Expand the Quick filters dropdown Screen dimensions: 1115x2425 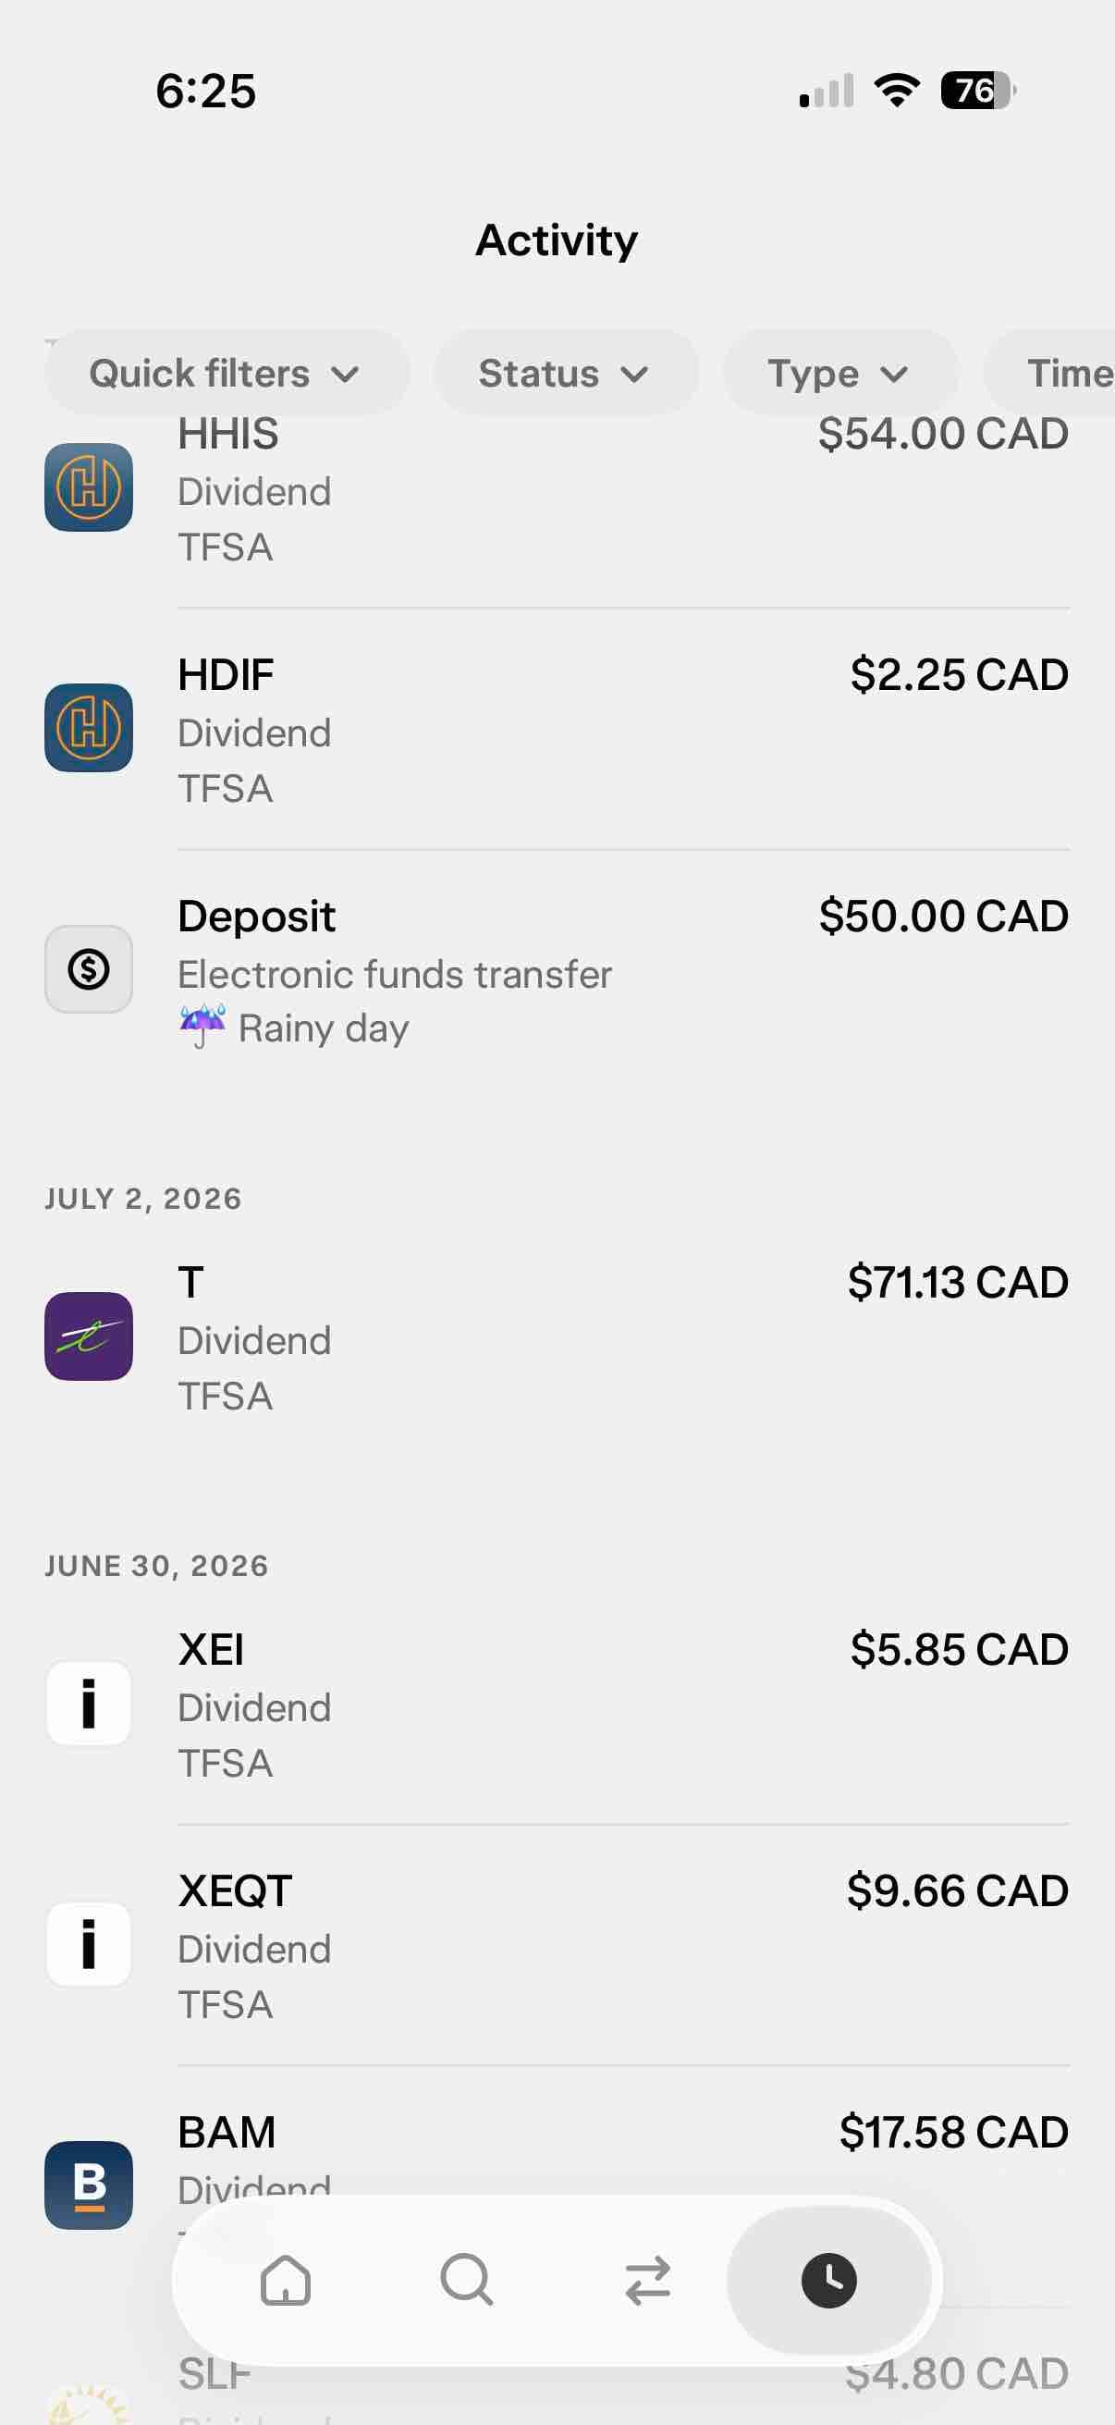pos(227,373)
